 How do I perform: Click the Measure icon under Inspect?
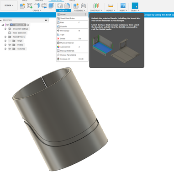click(x=111, y=6)
